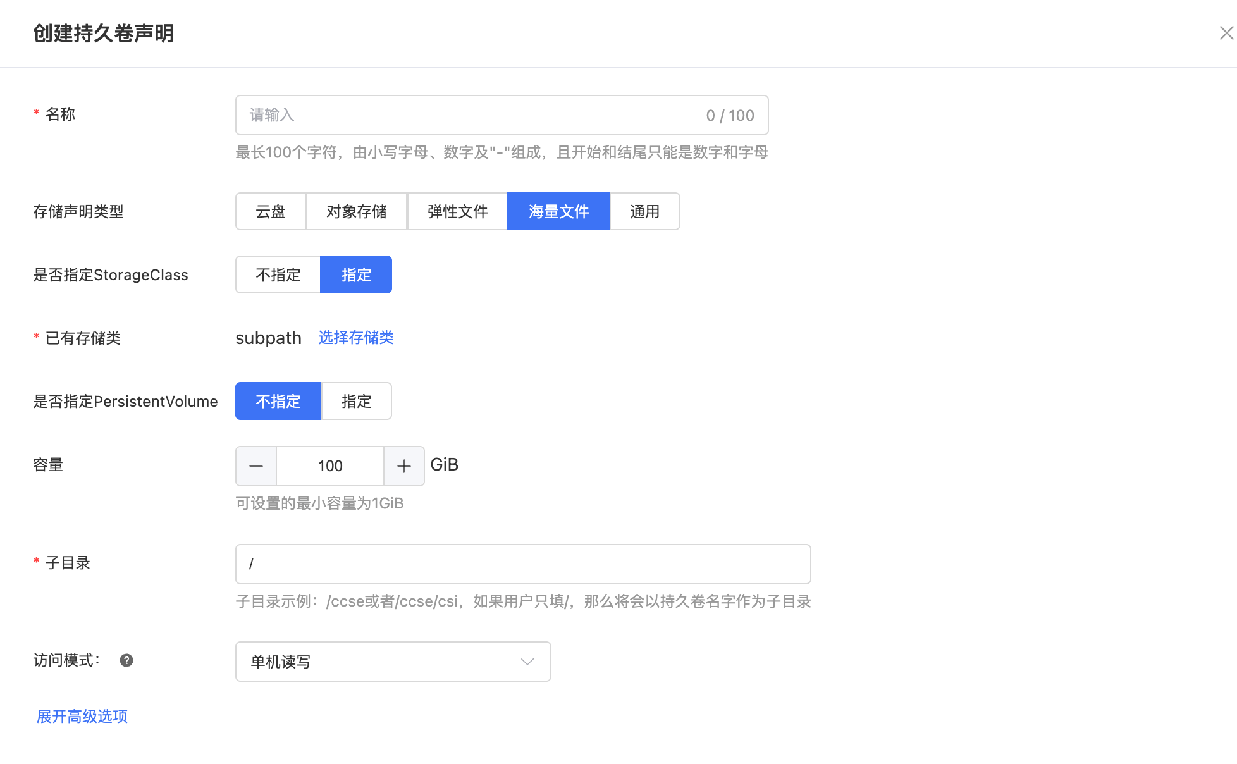Click the capacity value field showing 100

point(330,466)
